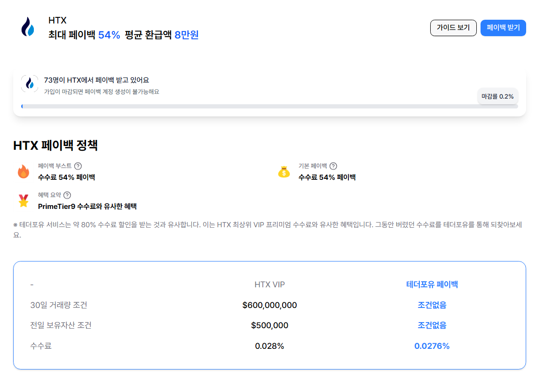Click 수수료 54% 페이백 under 페이백 부스트

pyautogui.click(x=66, y=177)
